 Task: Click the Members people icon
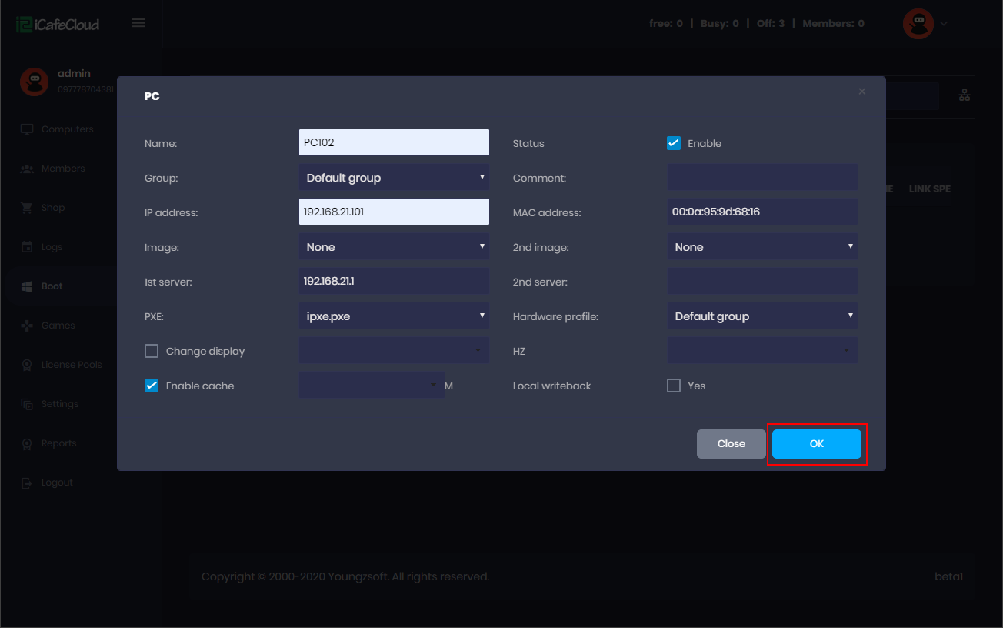[28, 169]
